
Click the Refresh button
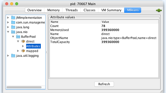[x=104, y=84]
